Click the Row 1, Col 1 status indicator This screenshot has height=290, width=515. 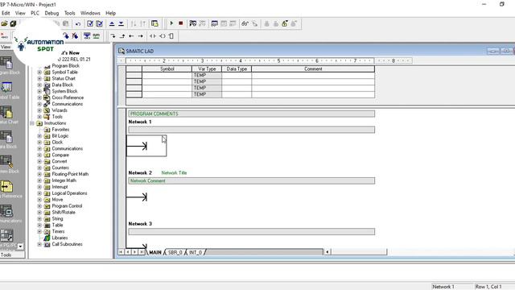[488, 287]
